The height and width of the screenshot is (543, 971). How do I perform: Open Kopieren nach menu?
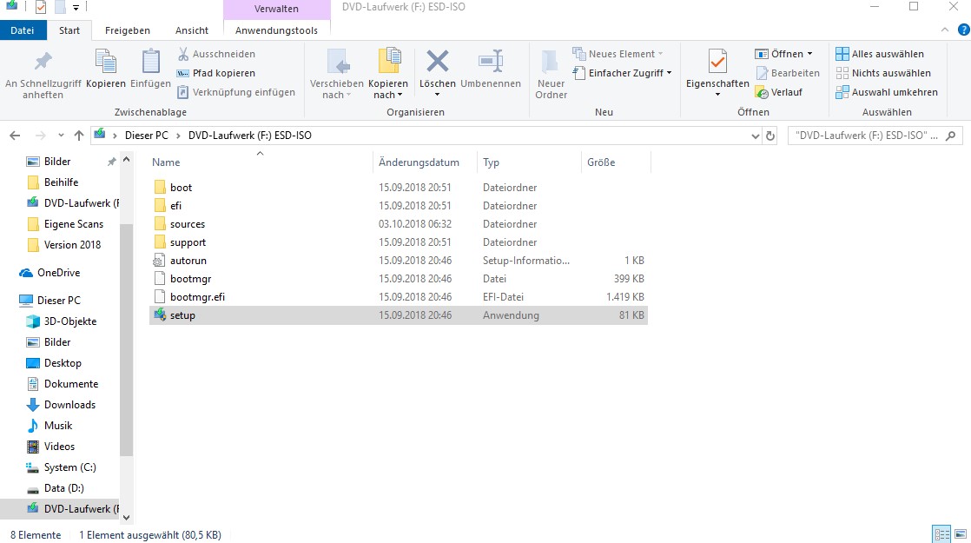point(388,75)
